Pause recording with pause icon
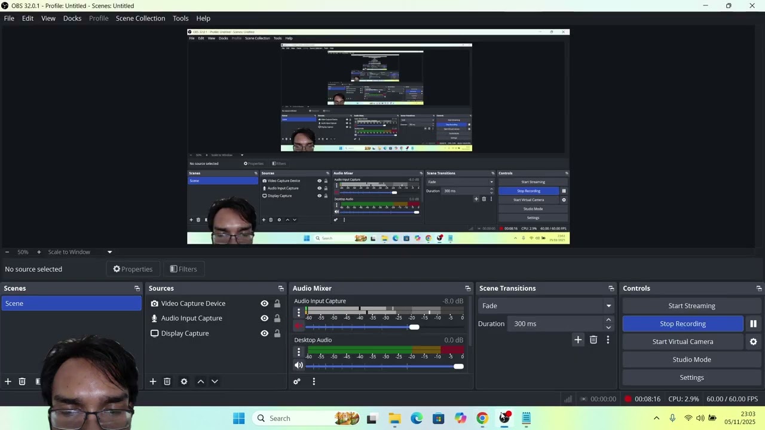The height and width of the screenshot is (430, 765). click(753, 324)
